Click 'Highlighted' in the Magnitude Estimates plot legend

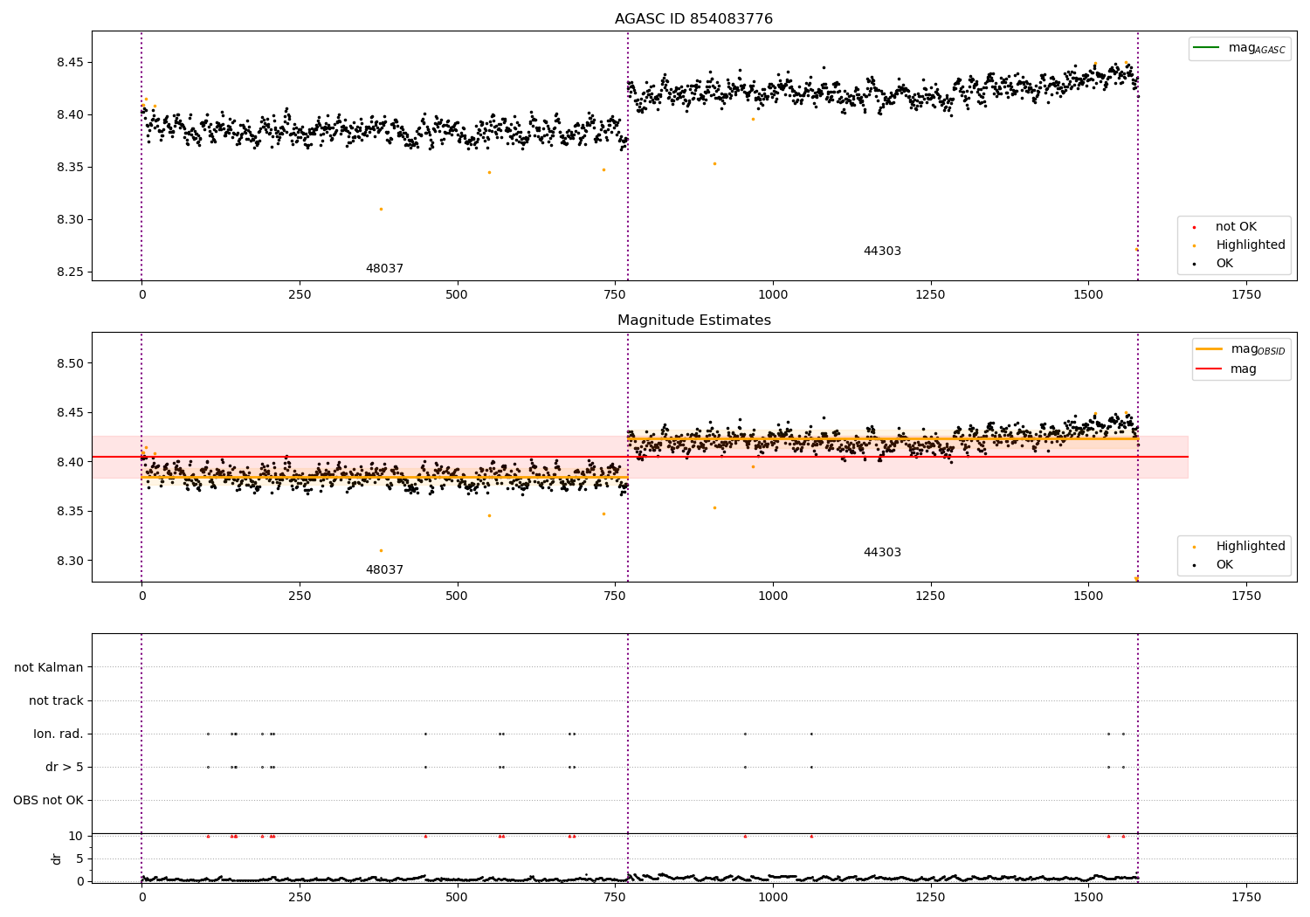(1251, 547)
